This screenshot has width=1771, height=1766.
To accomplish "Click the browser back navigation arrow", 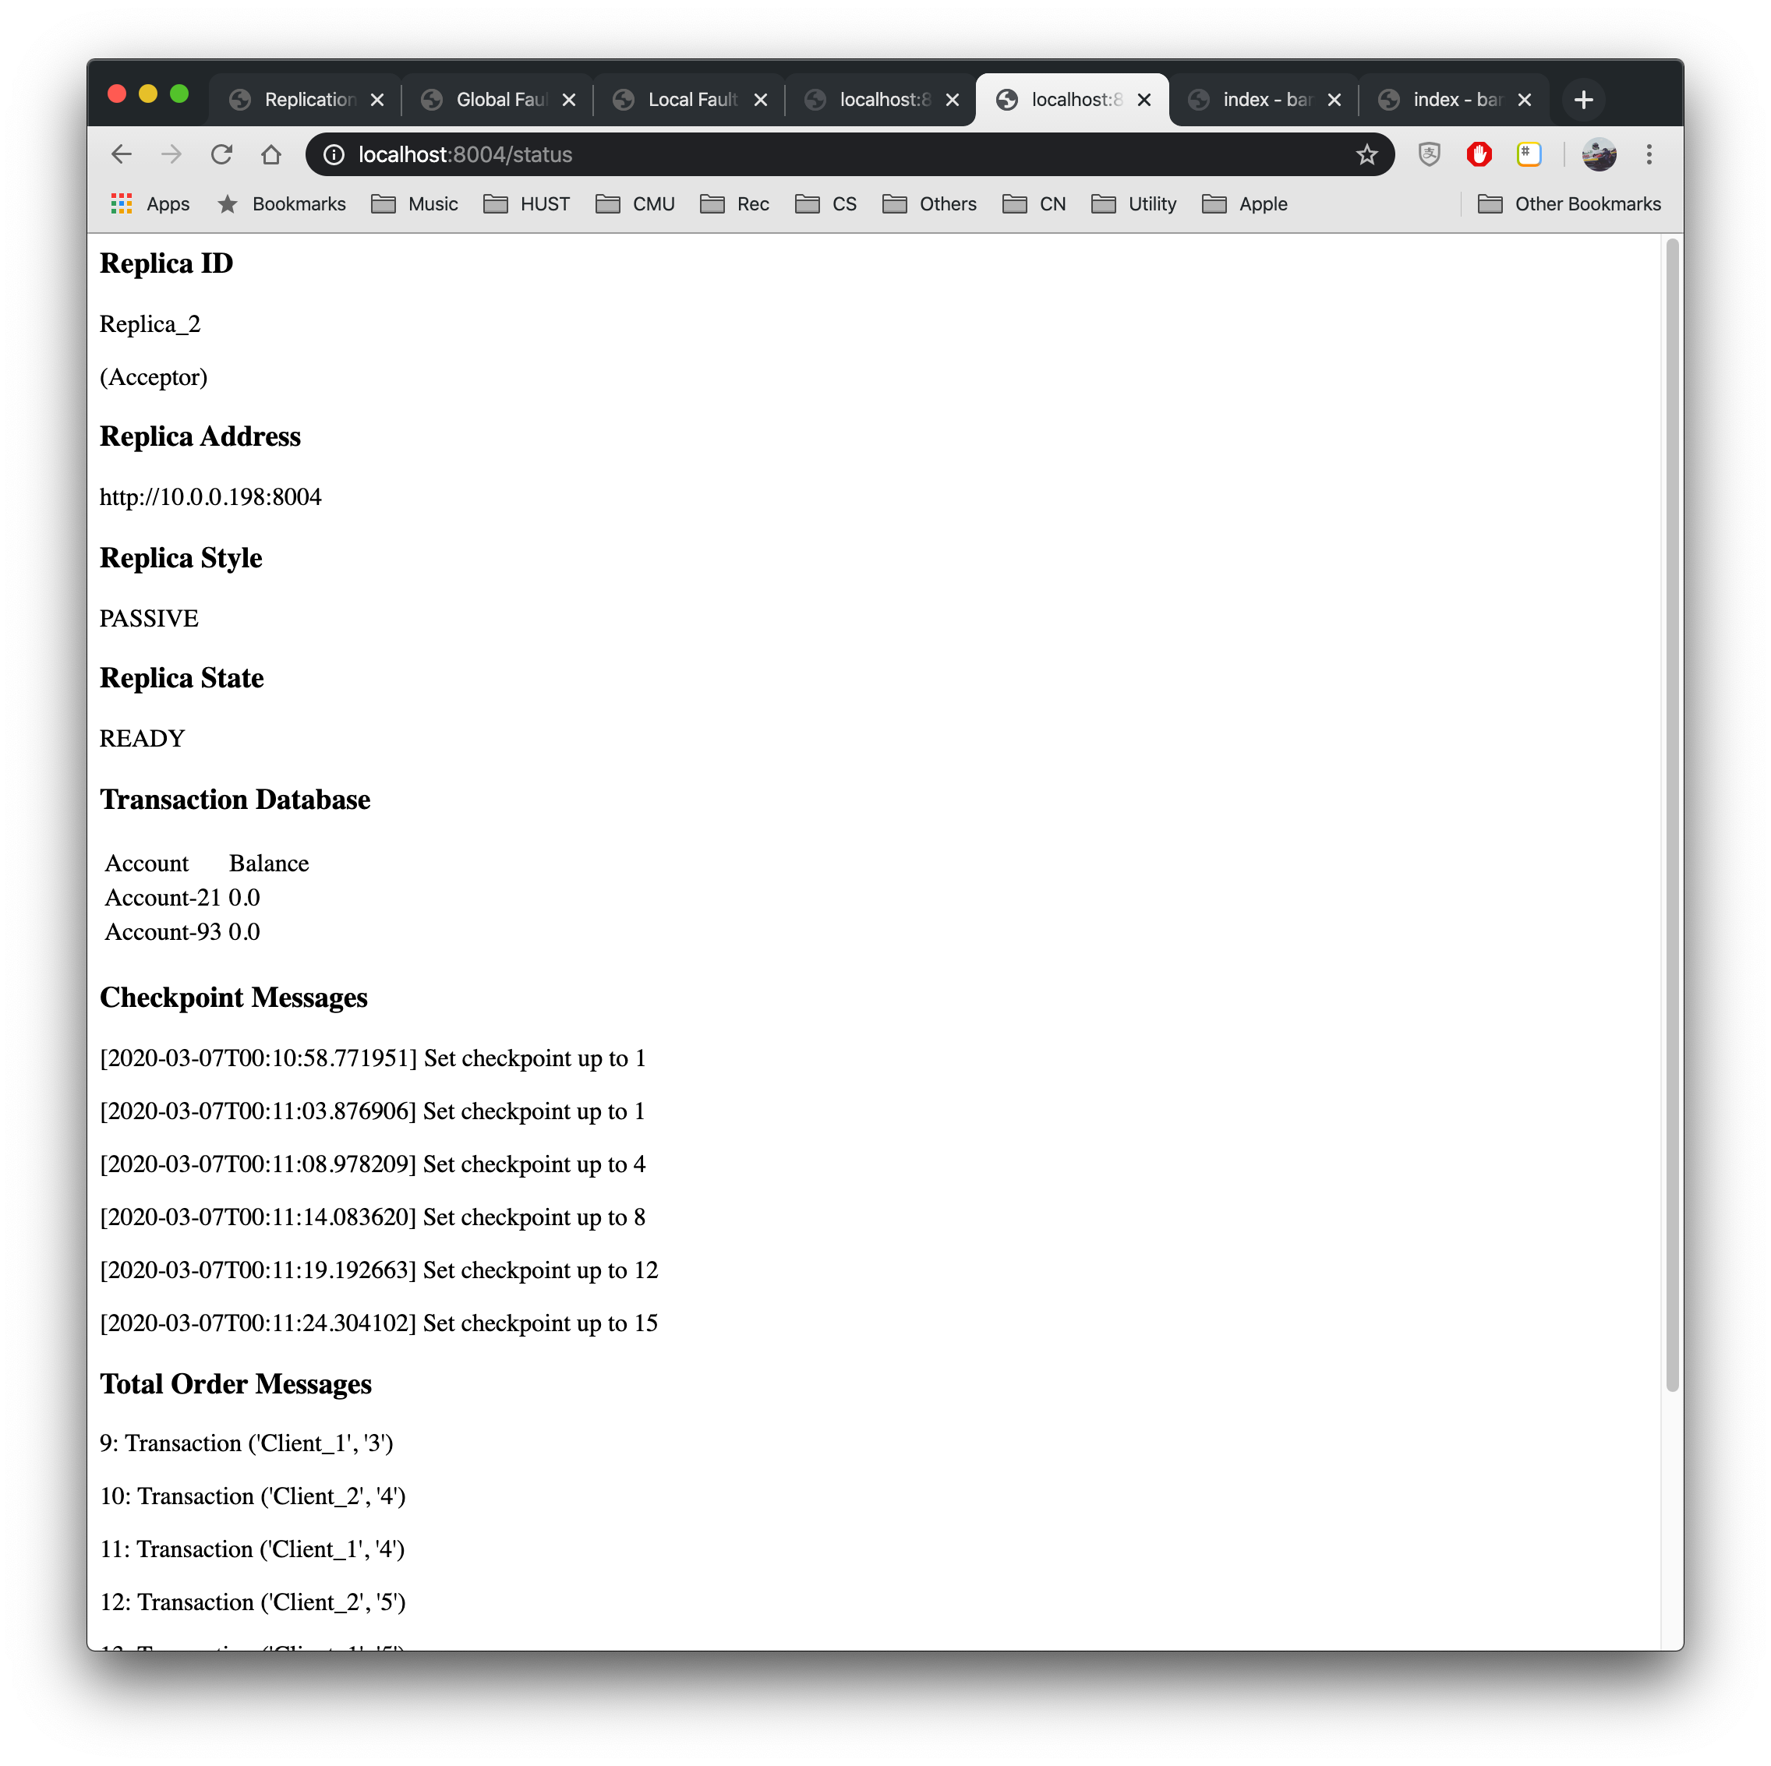I will pyautogui.click(x=126, y=155).
